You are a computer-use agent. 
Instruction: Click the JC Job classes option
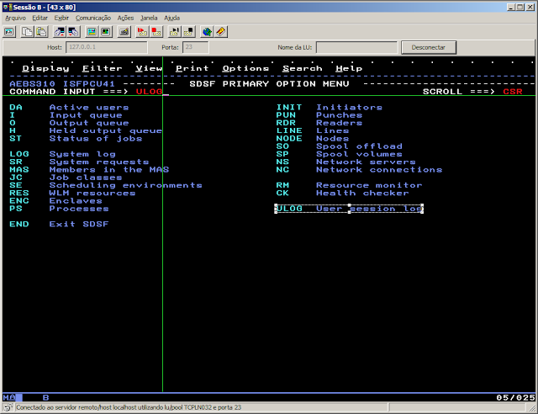[66, 178]
